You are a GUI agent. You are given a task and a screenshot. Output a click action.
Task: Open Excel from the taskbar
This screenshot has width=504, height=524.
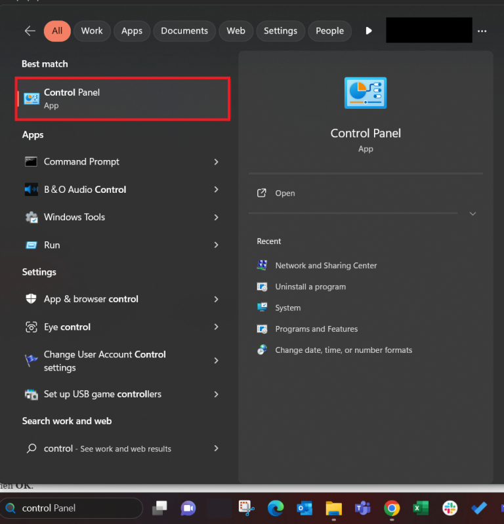coord(421,508)
